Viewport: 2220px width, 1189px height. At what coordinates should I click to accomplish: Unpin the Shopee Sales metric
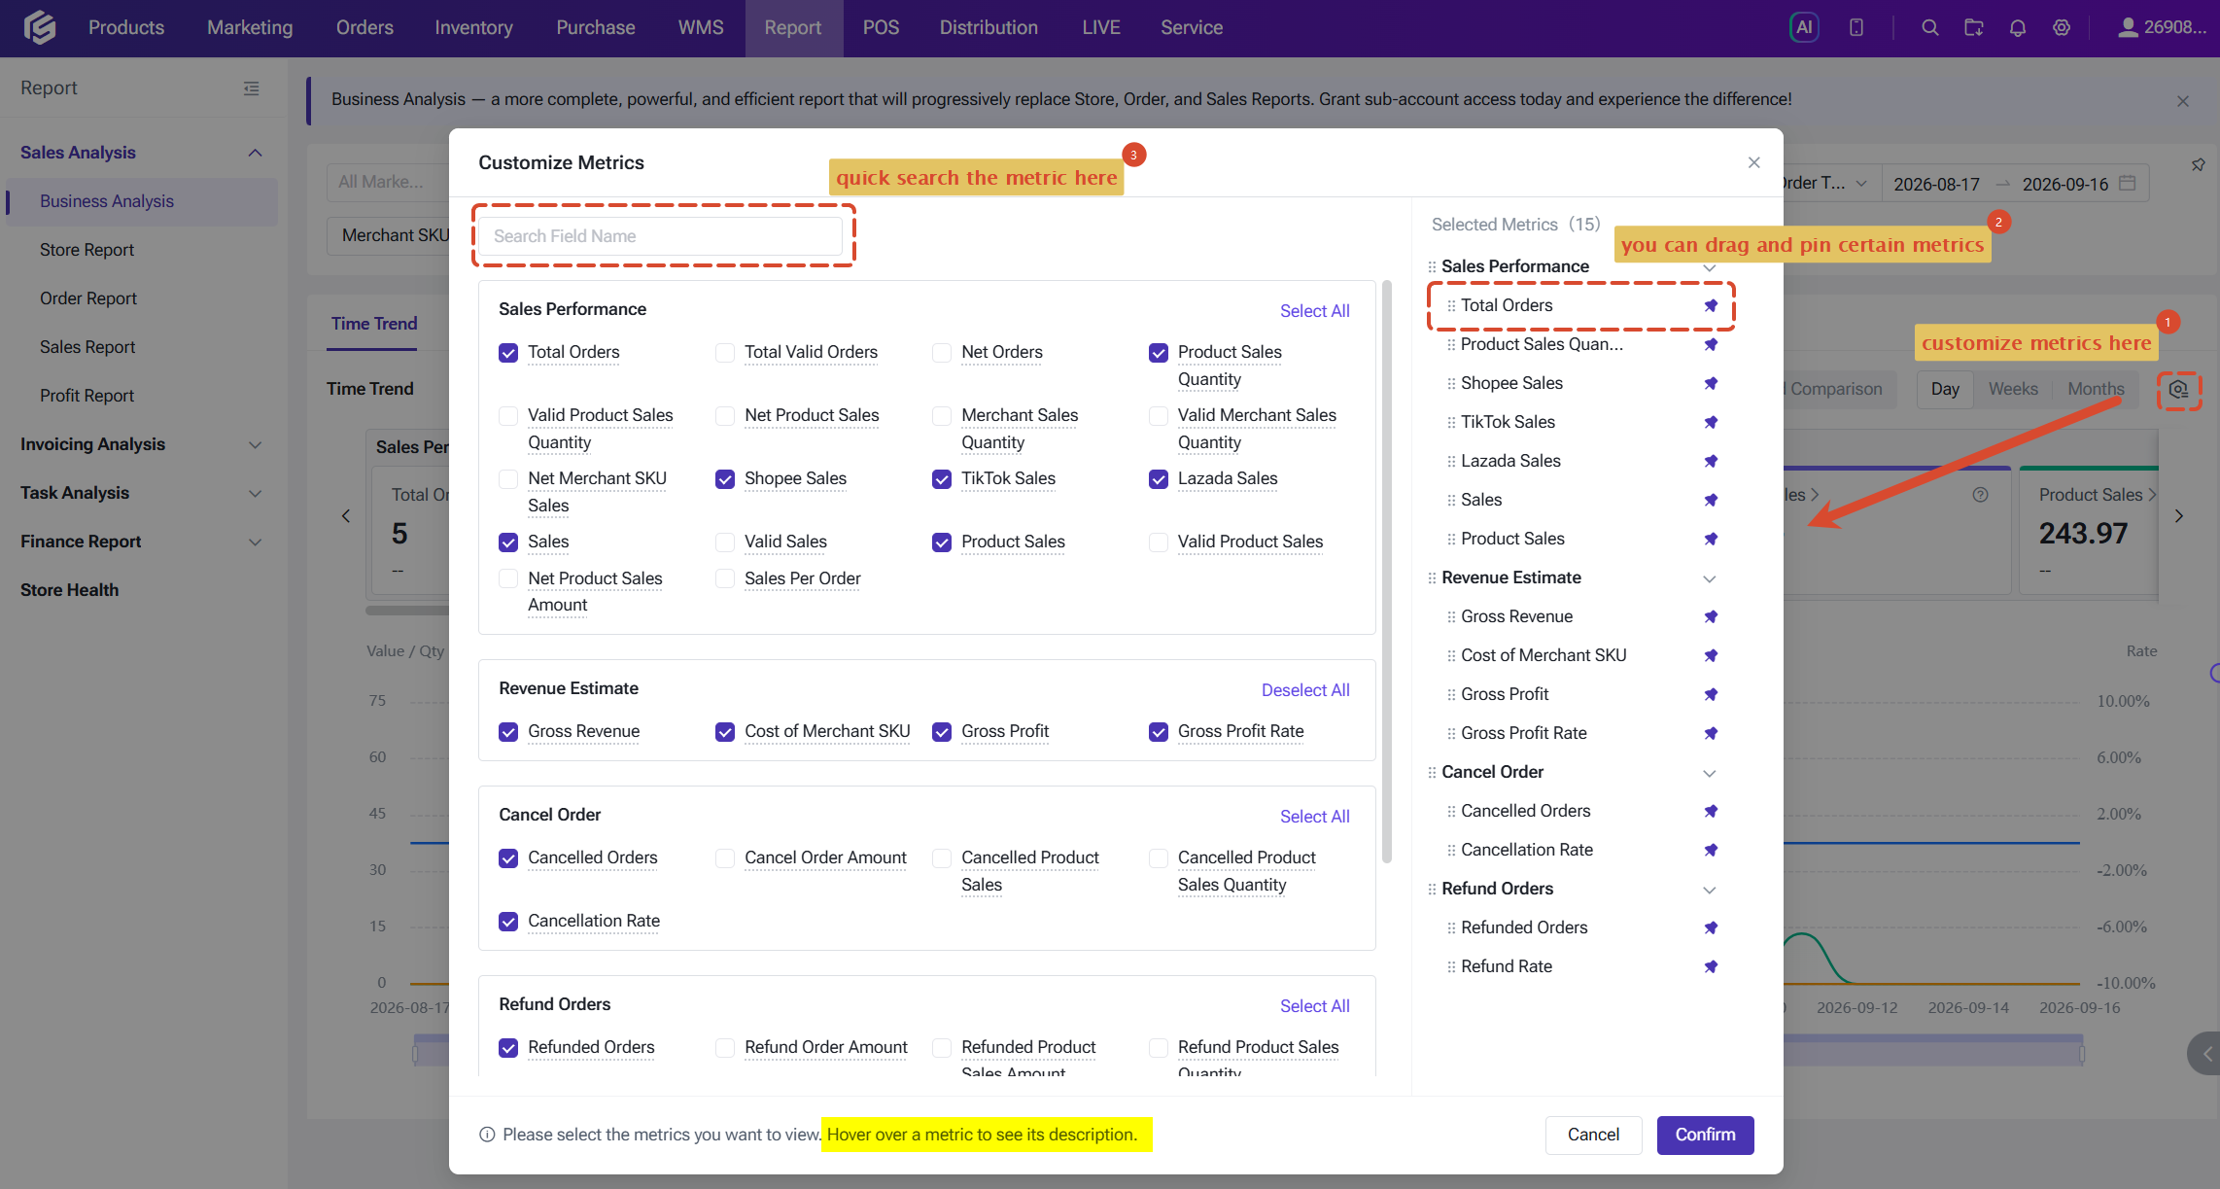tap(1711, 383)
